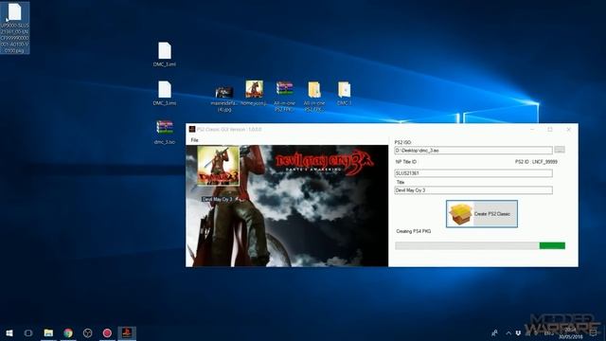This screenshot has width=606, height=341.
Task: Click the green PKG creation progress bar
Action: click(x=480, y=245)
